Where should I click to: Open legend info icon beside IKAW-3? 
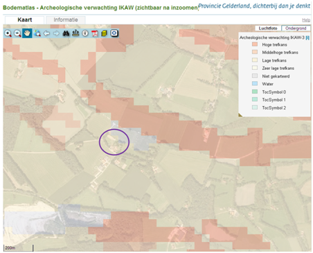point(307,38)
